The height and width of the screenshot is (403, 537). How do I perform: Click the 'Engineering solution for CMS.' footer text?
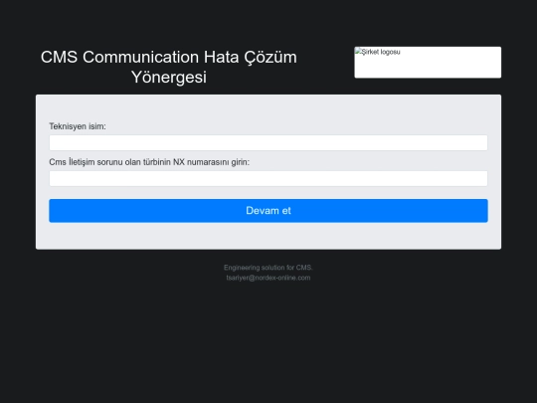(x=268, y=268)
